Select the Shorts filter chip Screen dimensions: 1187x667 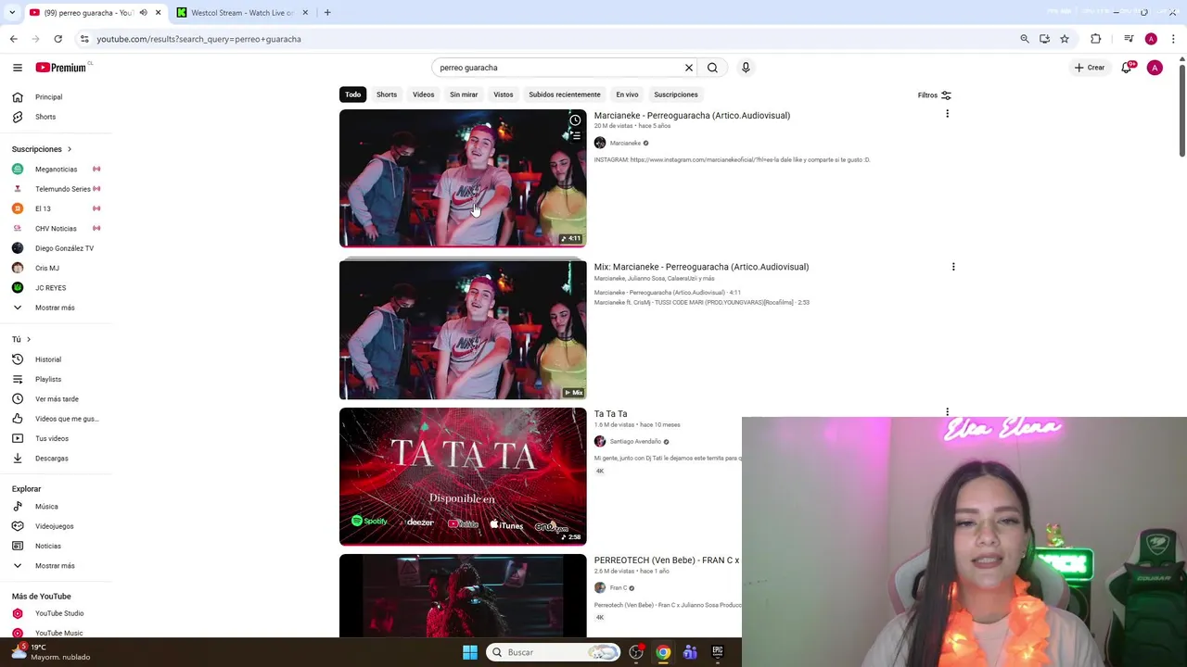(x=387, y=94)
